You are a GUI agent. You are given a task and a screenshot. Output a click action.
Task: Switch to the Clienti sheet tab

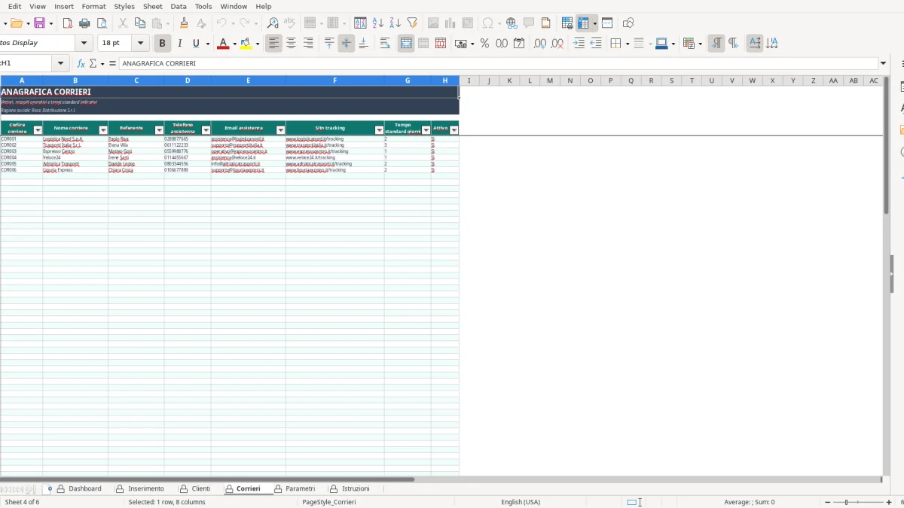(194, 489)
